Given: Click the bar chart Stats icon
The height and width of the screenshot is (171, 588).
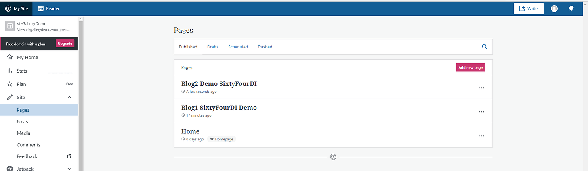Looking at the screenshot, I should (10, 71).
